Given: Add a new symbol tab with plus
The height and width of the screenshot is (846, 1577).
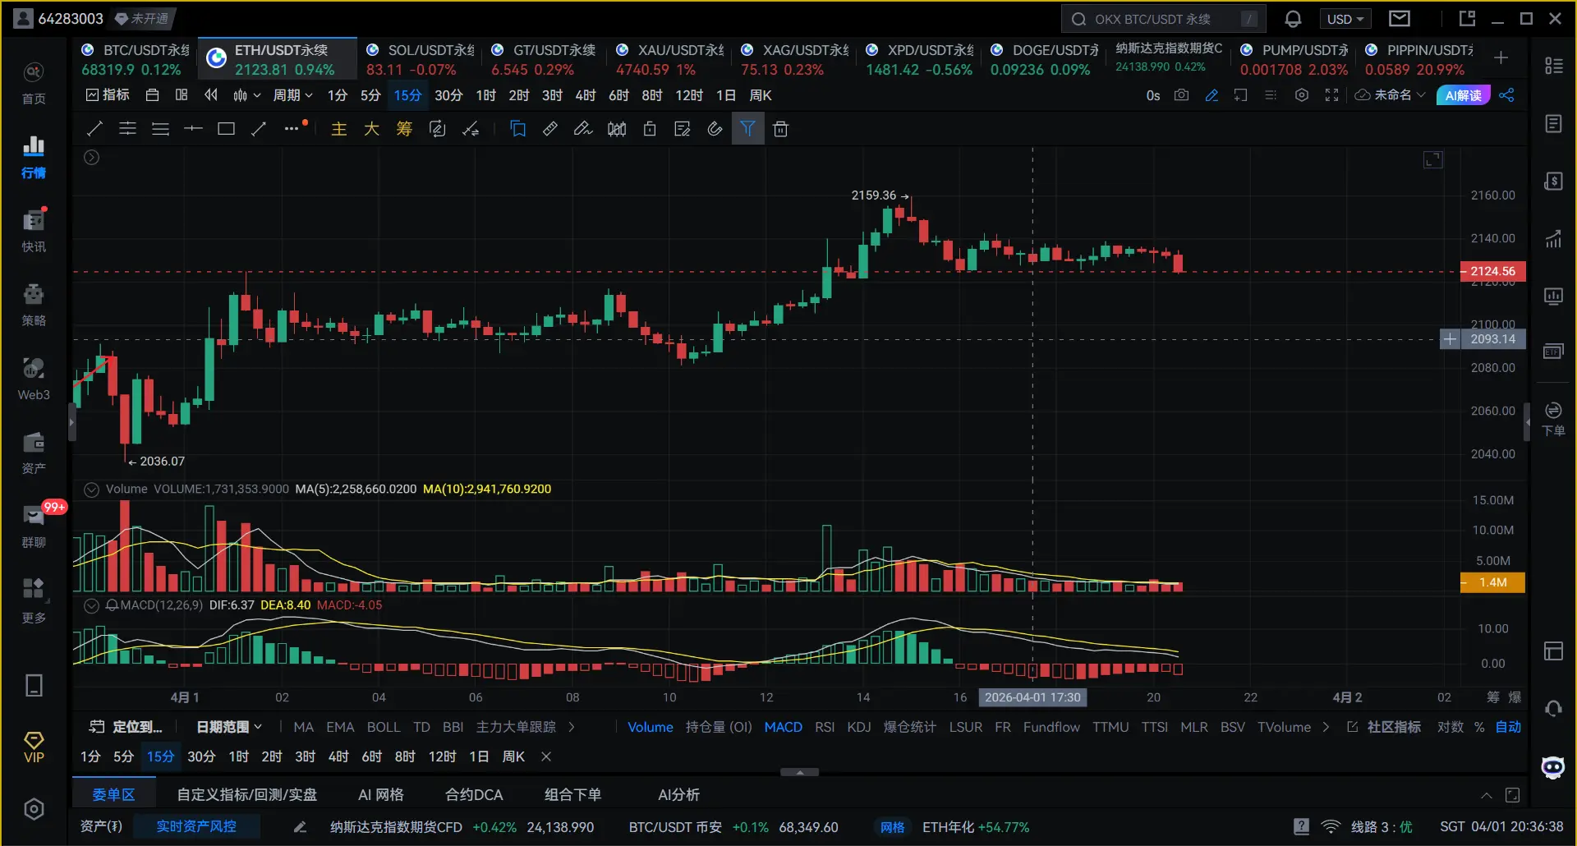Looking at the screenshot, I should point(1501,57).
